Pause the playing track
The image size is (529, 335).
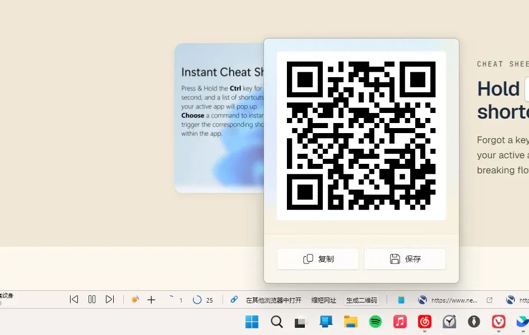92,299
